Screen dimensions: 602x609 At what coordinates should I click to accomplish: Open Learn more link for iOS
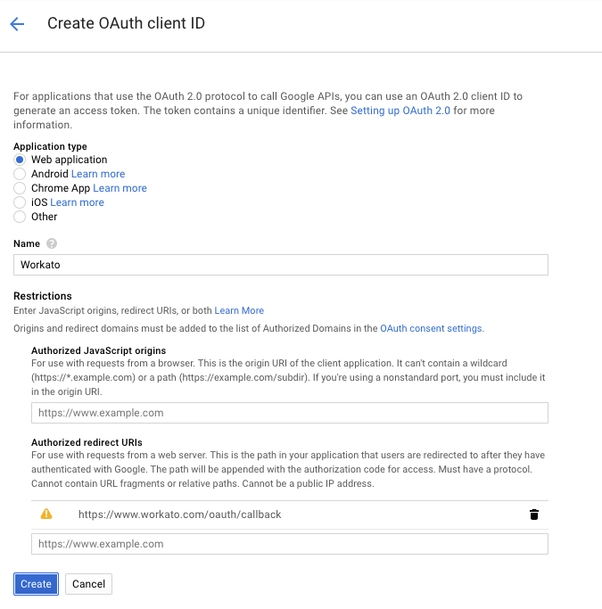pyautogui.click(x=77, y=202)
